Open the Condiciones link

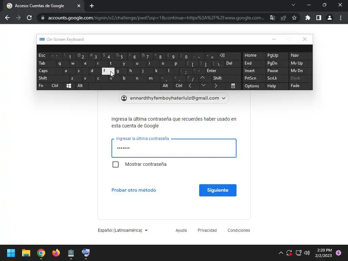239,230
